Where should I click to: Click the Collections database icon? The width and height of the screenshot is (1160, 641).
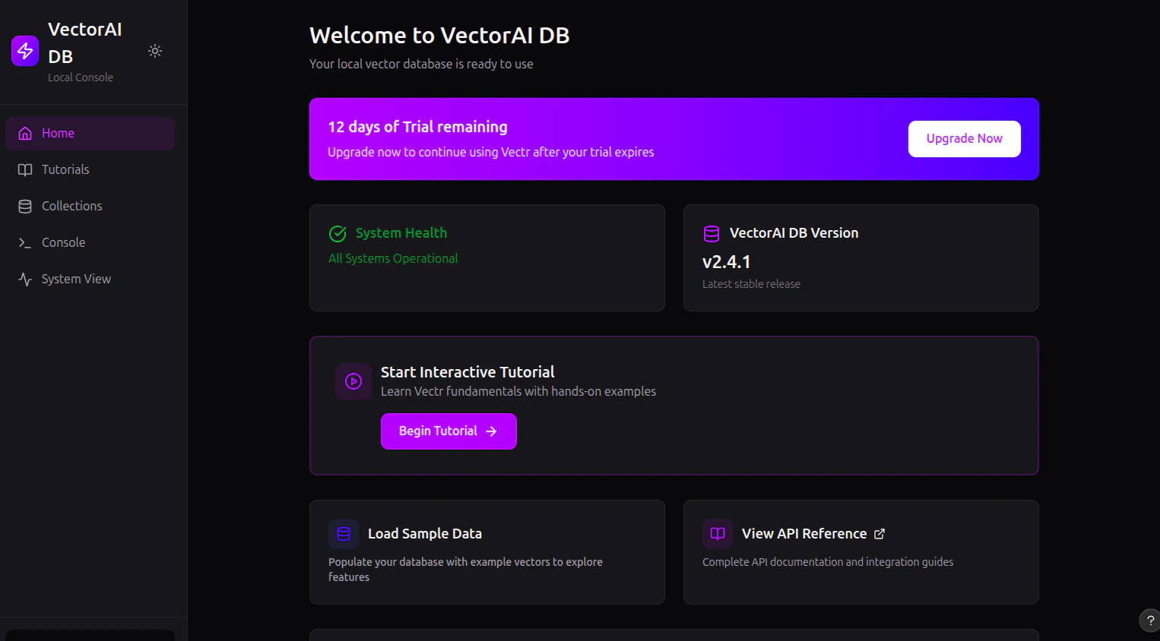[x=24, y=206]
